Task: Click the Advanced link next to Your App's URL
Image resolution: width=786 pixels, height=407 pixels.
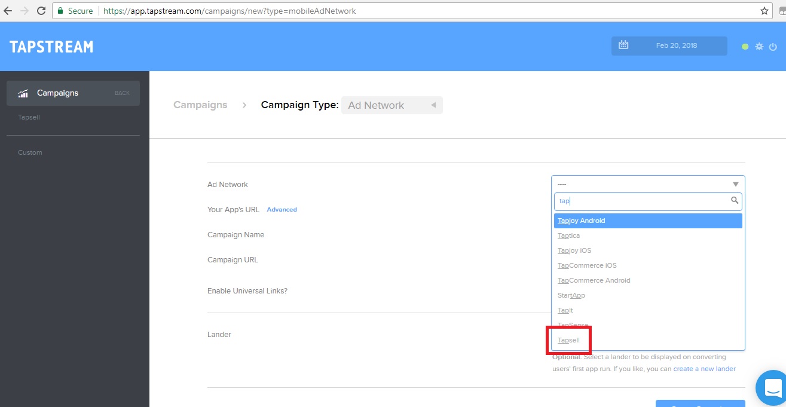Action: (x=282, y=210)
